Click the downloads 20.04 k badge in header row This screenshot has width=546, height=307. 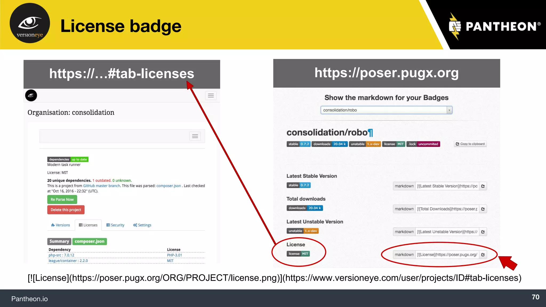[x=330, y=144]
